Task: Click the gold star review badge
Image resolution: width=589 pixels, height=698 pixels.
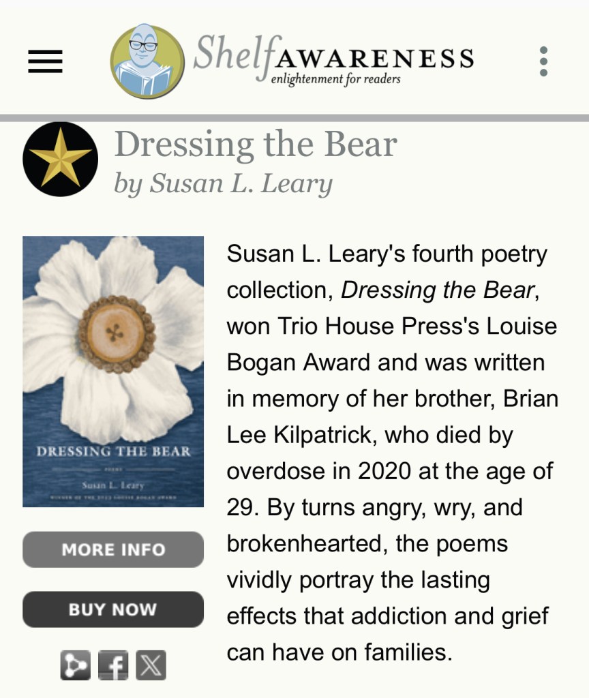Action: point(60,160)
